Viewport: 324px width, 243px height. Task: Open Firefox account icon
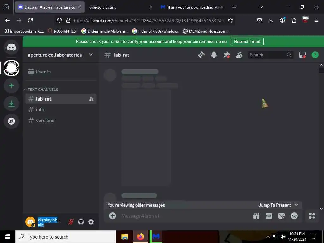tap(282, 20)
